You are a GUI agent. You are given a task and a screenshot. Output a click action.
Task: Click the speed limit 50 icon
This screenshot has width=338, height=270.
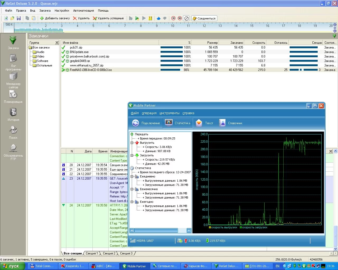click(180, 18)
